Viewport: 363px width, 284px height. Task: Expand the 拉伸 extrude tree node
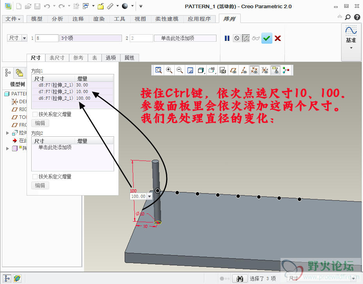tap(8, 133)
